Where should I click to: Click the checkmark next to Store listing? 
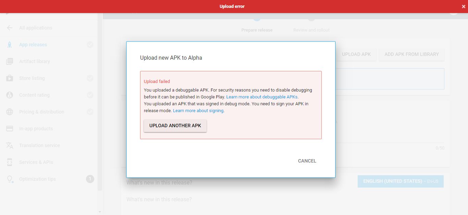coord(90,78)
